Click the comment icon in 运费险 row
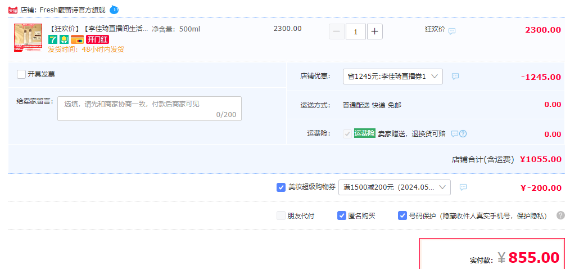The image size is (579, 269). point(455,134)
